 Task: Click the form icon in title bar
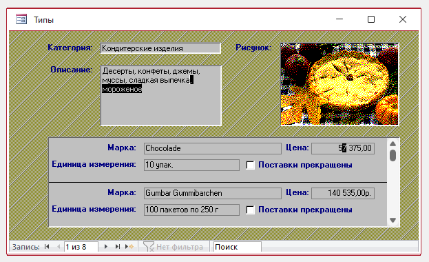click(x=21, y=19)
